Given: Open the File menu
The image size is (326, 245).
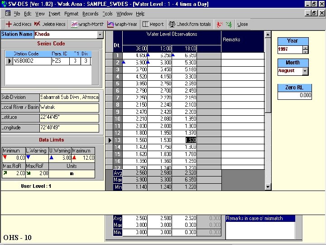Looking at the screenshot, I should 17,14.
